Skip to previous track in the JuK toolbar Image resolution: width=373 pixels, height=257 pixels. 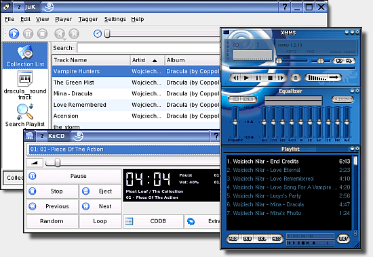[60, 34]
